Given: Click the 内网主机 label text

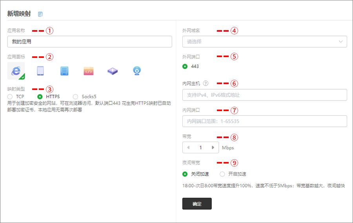Looking at the screenshot, I should pos(191,84).
